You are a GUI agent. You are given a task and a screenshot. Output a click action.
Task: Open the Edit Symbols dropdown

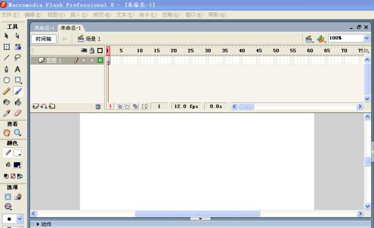[x=321, y=39]
